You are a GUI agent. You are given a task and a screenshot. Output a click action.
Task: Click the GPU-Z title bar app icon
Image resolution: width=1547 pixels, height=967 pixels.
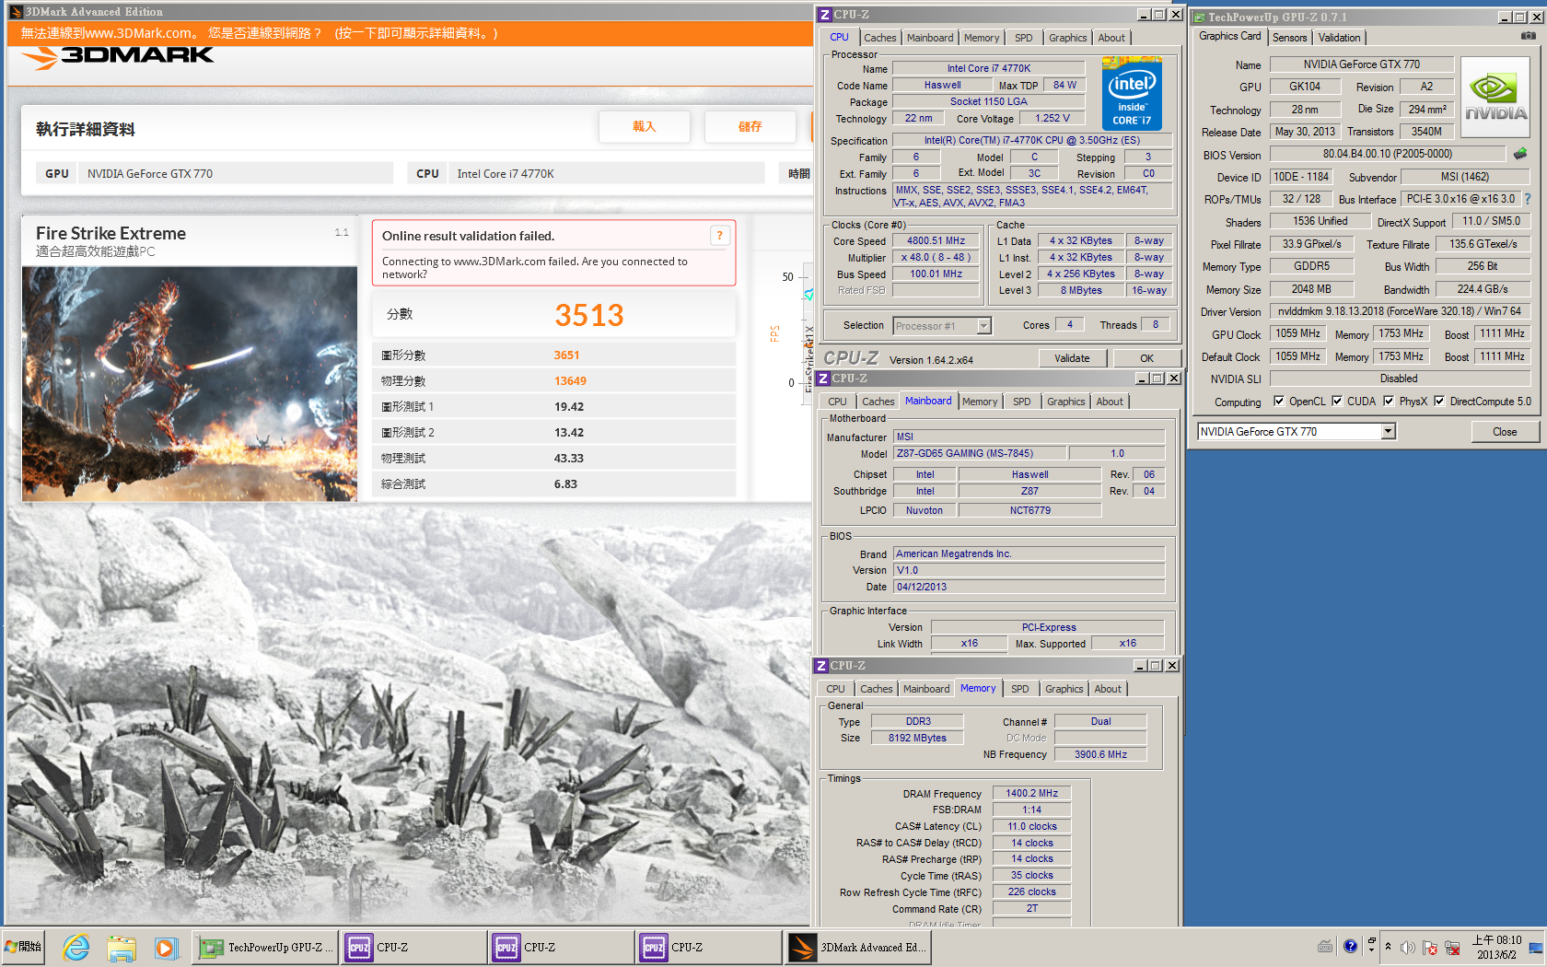[x=1199, y=17]
